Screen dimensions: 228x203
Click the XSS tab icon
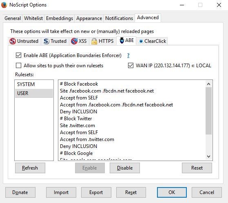pos(74,41)
